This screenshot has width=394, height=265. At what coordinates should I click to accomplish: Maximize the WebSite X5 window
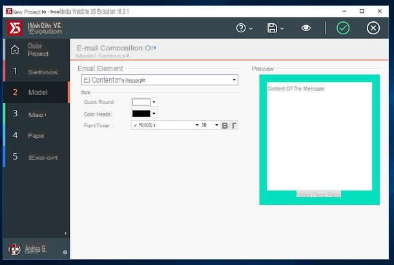click(x=362, y=11)
